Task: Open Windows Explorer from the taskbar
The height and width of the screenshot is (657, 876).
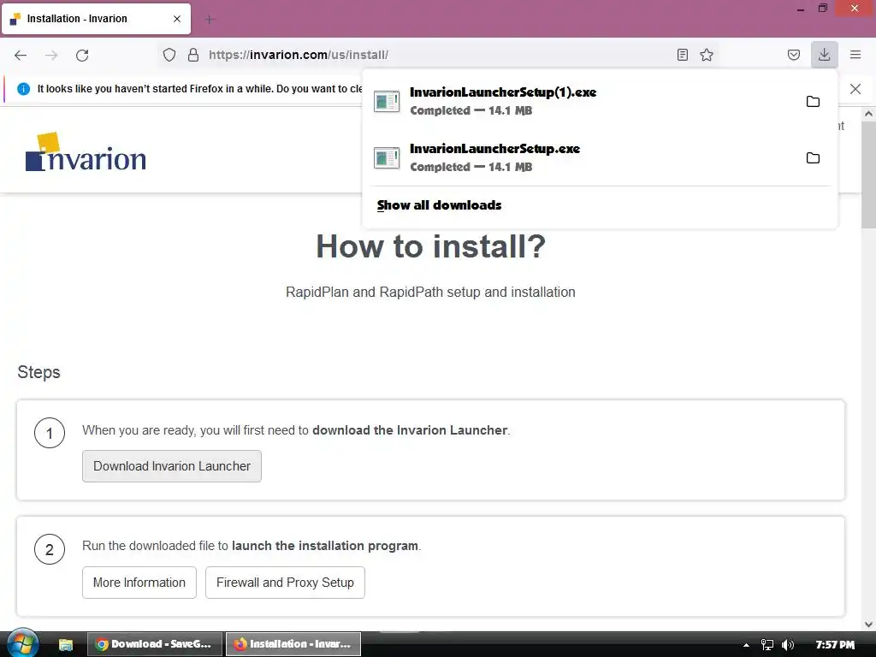Action: pos(66,644)
